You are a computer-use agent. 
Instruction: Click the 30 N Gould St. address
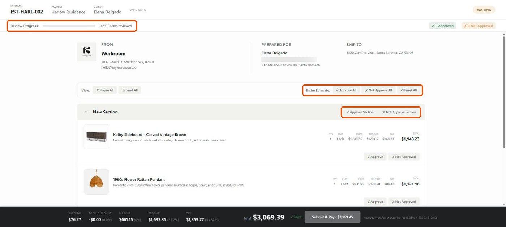pos(128,62)
